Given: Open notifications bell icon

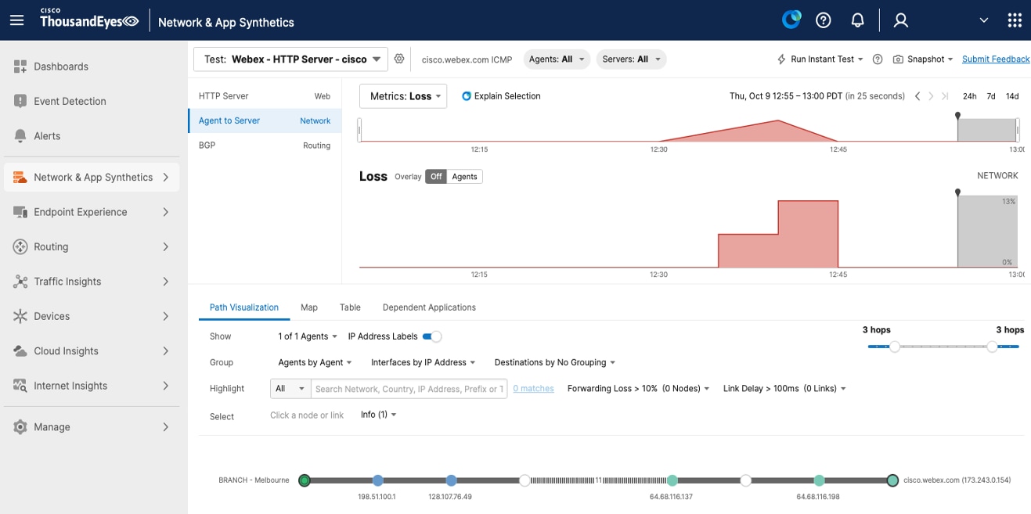Looking at the screenshot, I should point(858,21).
